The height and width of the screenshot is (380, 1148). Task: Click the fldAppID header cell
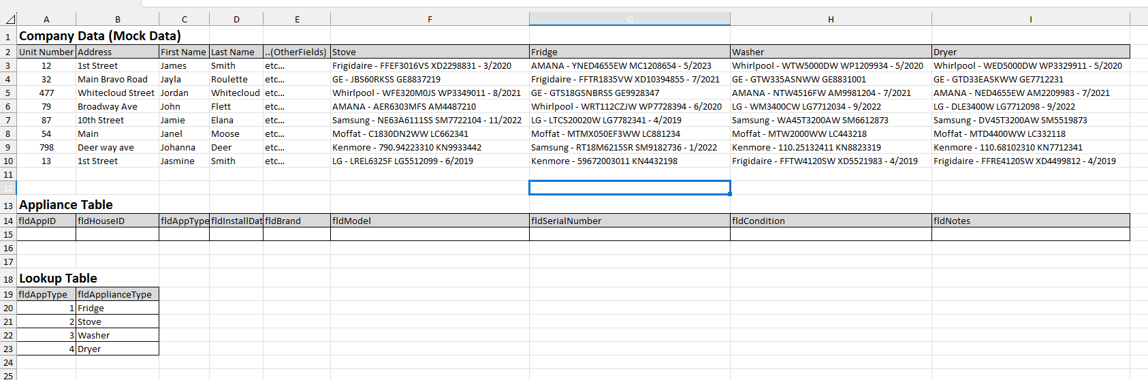click(x=46, y=221)
